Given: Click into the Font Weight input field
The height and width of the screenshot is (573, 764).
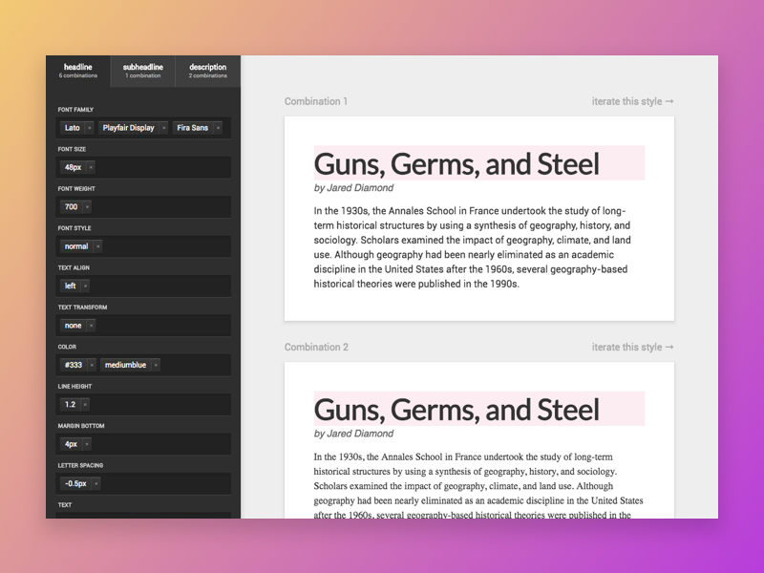Looking at the screenshot, I should pos(143,207).
